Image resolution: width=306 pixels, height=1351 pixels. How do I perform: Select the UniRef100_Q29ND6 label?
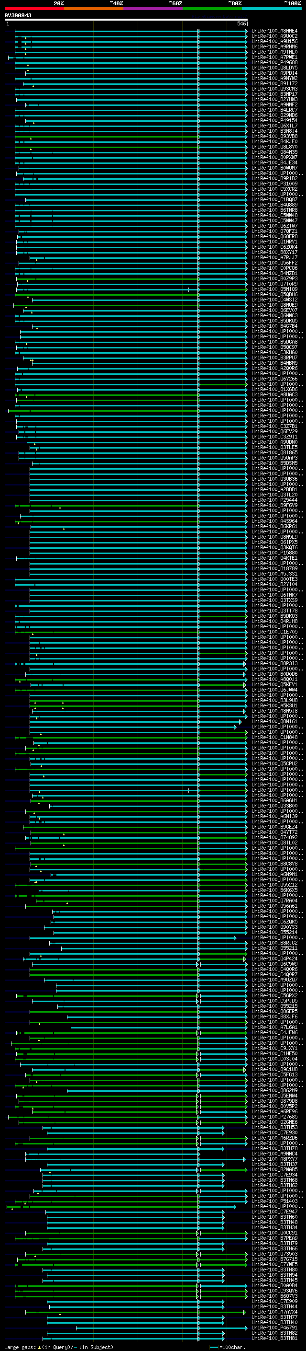pos(274,115)
